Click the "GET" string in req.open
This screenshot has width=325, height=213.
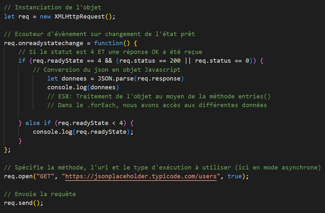coord(46,176)
